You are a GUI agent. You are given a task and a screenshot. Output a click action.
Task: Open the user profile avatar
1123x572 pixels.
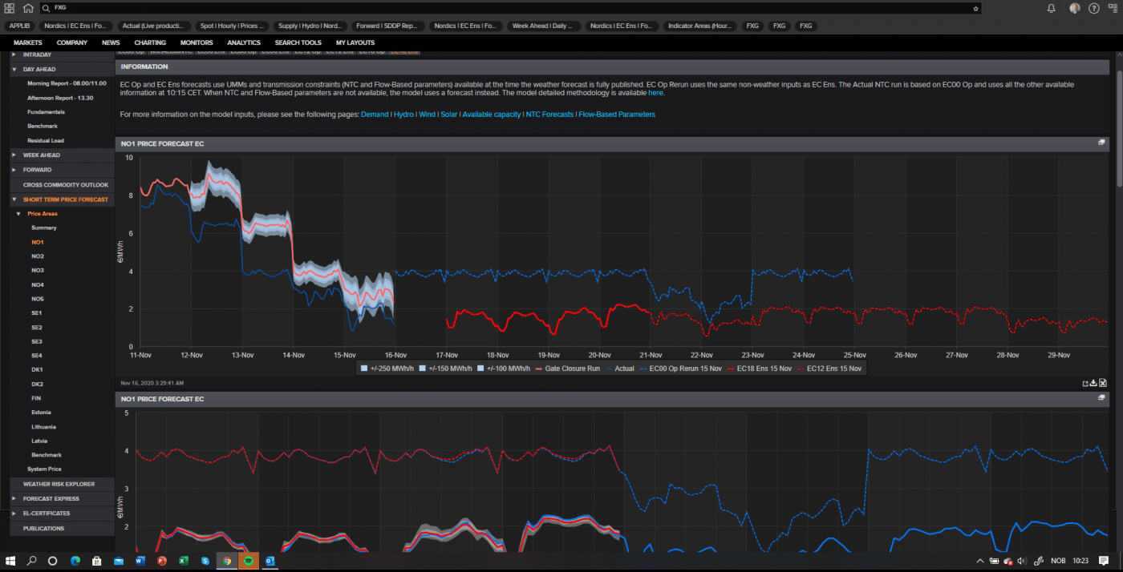(1075, 8)
